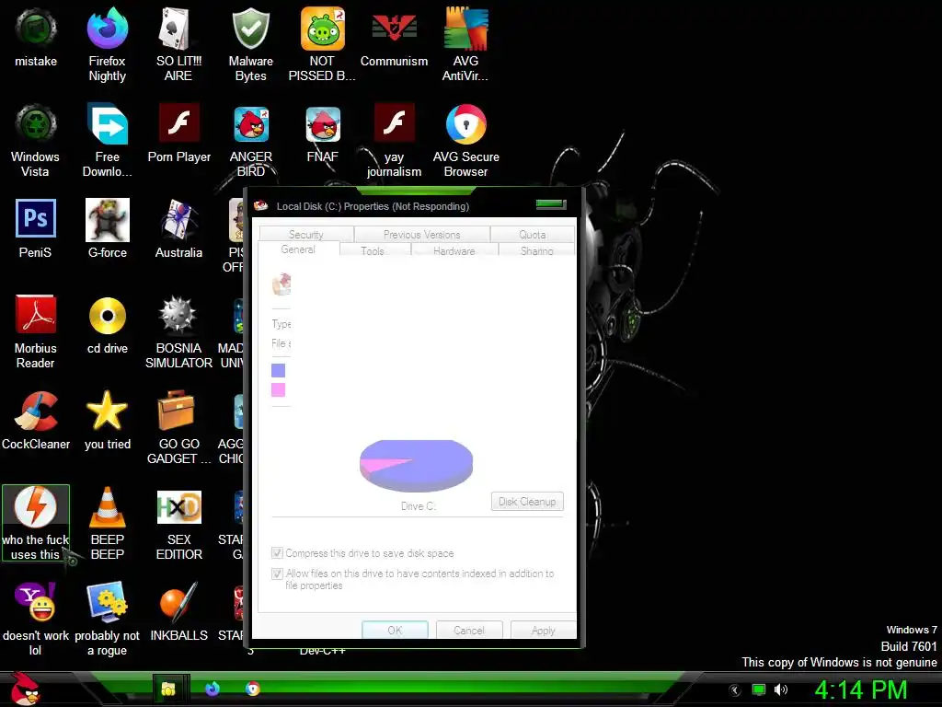
Task: Click the Drive C pie chart
Action: coord(417,465)
